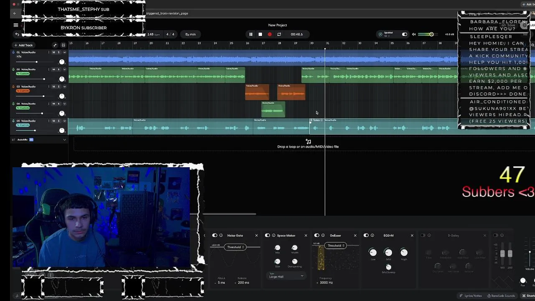The image size is (535, 301).
Task: Open the automation icon beside Add Track
Action: point(55,45)
